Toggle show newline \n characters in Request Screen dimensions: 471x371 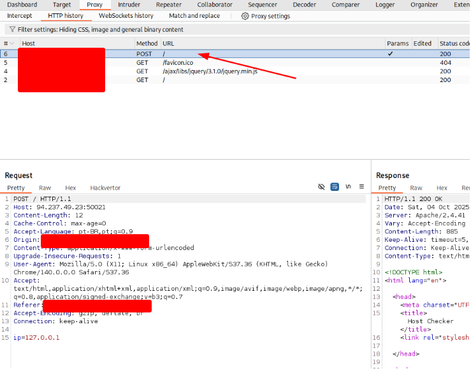point(348,187)
